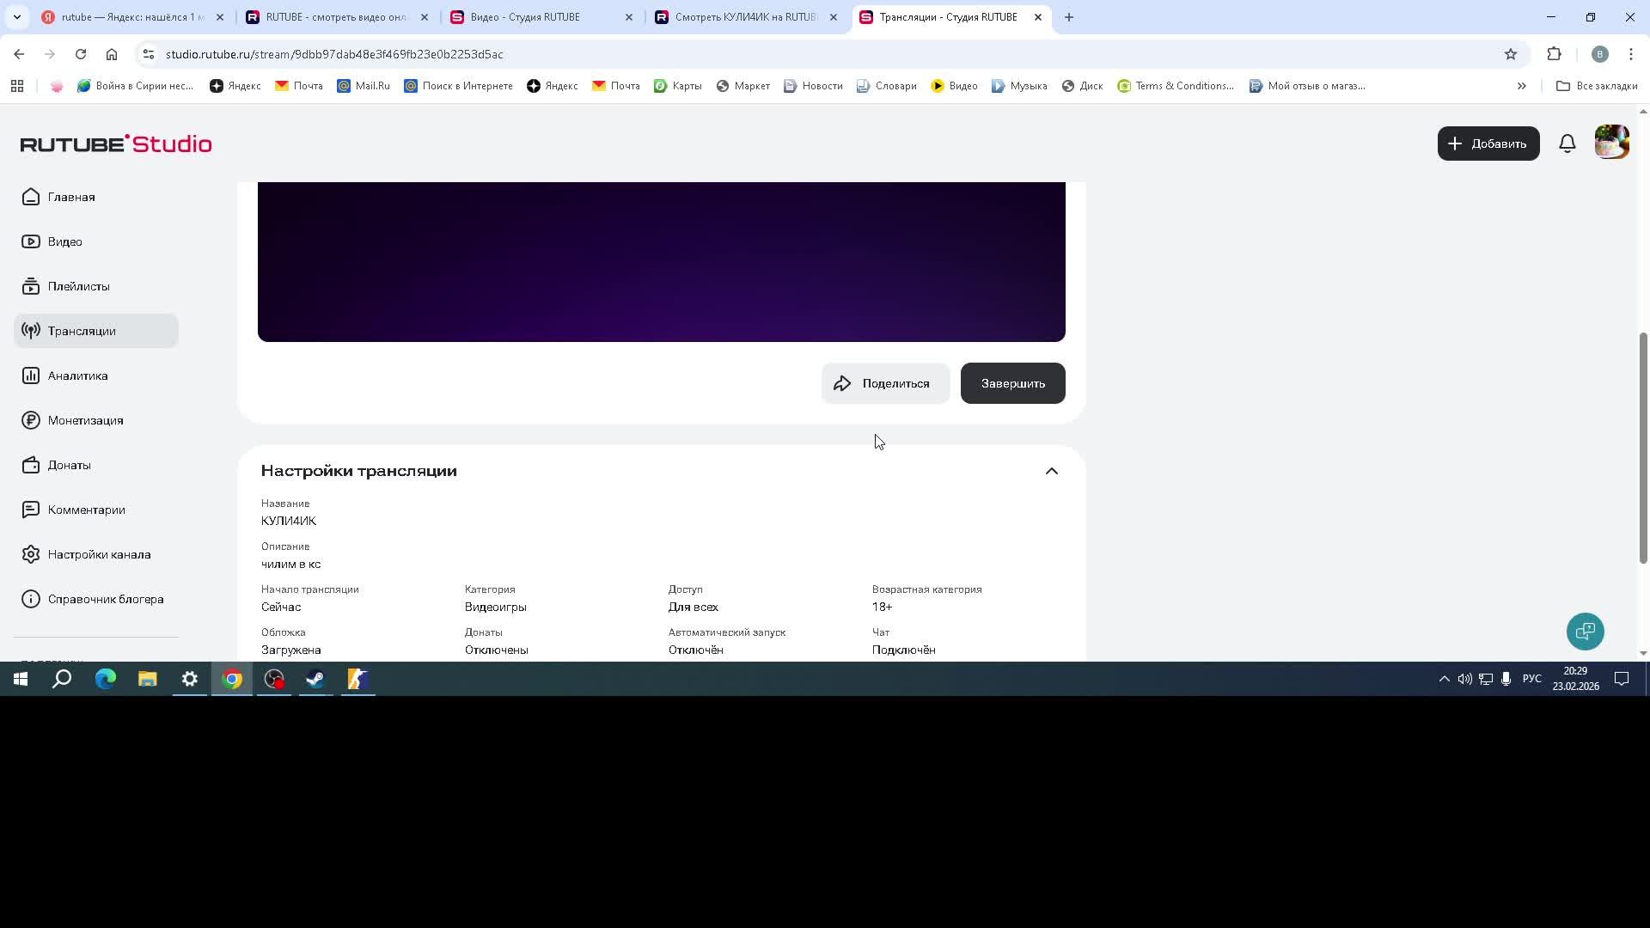This screenshot has width=1650, height=928.
Task: Switch to the Видео - Студия RUTUBE tab
Action: (x=525, y=17)
